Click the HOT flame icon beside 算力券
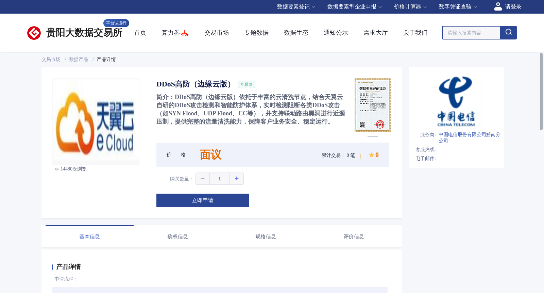The height and width of the screenshot is (293, 544). tap(185, 33)
